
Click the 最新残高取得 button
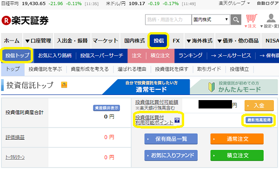pyautogui.click(x=259, y=120)
